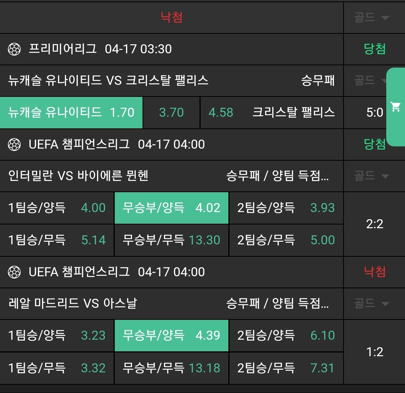Expand 골드 dropdown beside 인터밀란 VS 바이에른 뮌헨
Screen dimensions: 405x393
(x=371, y=176)
